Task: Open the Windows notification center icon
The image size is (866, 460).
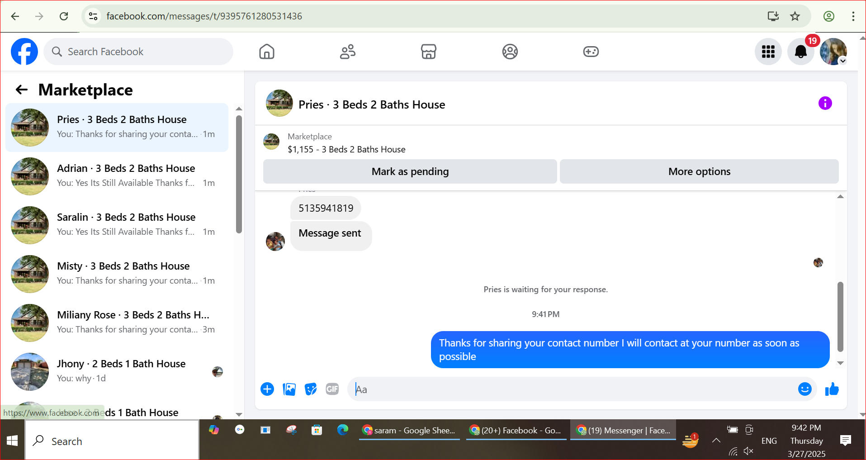Action: (845, 440)
